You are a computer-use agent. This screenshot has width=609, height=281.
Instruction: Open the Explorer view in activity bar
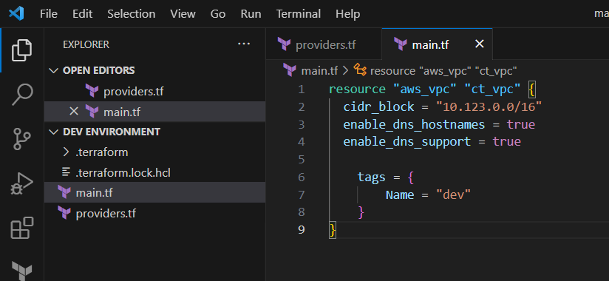[x=21, y=50]
